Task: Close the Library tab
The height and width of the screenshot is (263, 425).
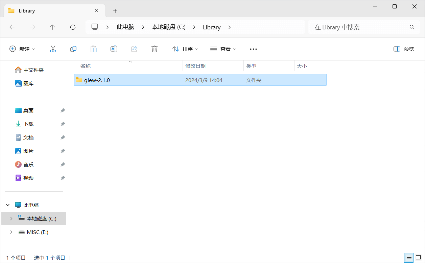Action: click(96, 10)
